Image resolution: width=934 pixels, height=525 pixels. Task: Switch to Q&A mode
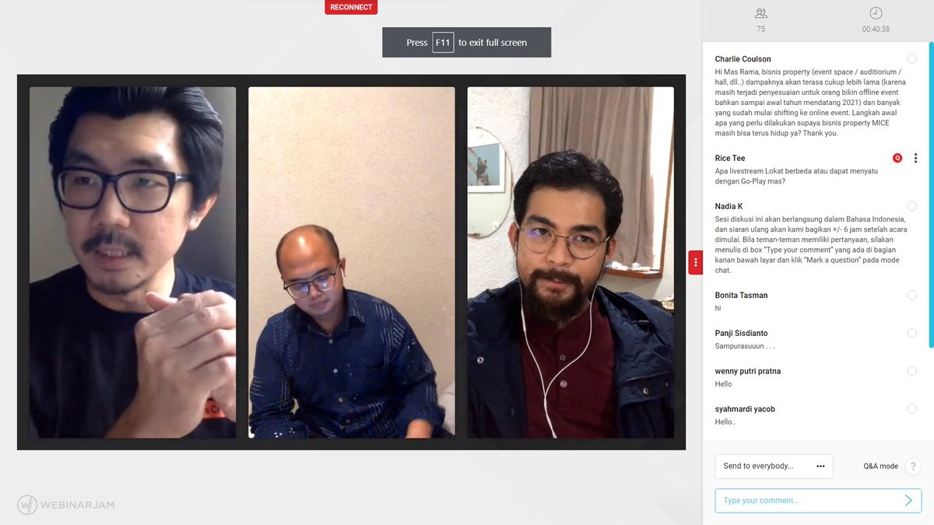coord(881,466)
